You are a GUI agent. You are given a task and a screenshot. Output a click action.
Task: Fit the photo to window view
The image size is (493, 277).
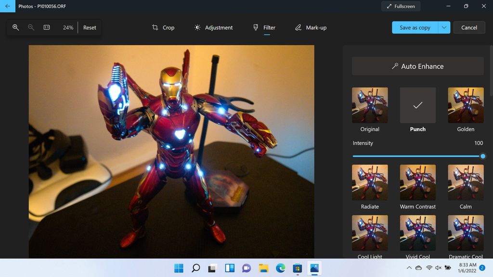tap(46, 27)
